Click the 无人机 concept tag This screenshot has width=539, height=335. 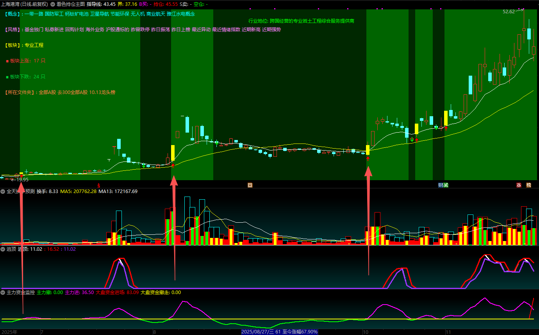coord(137,14)
